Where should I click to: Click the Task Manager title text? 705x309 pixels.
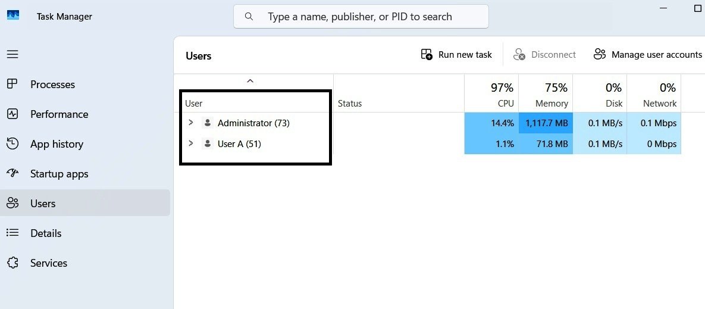tap(64, 17)
